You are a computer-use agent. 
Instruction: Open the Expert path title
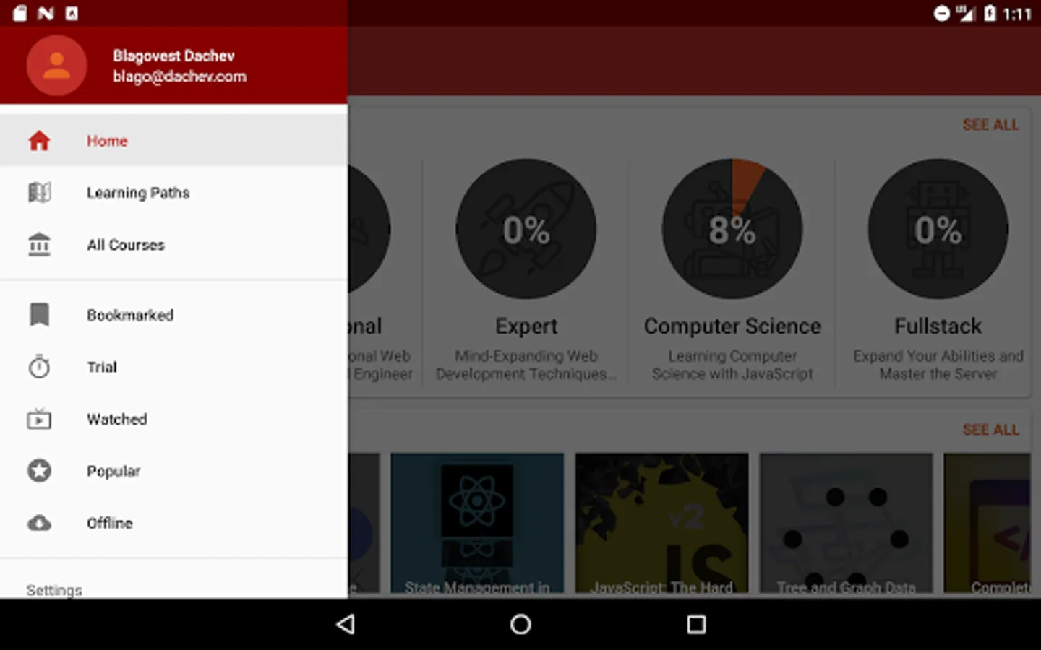pyautogui.click(x=526, y=326)
